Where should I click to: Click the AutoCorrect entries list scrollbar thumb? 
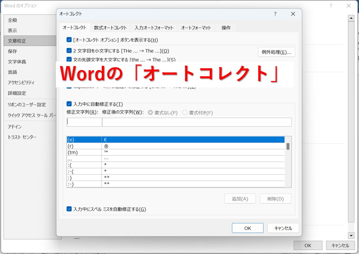pyautogui.click(x=288, y=146)
